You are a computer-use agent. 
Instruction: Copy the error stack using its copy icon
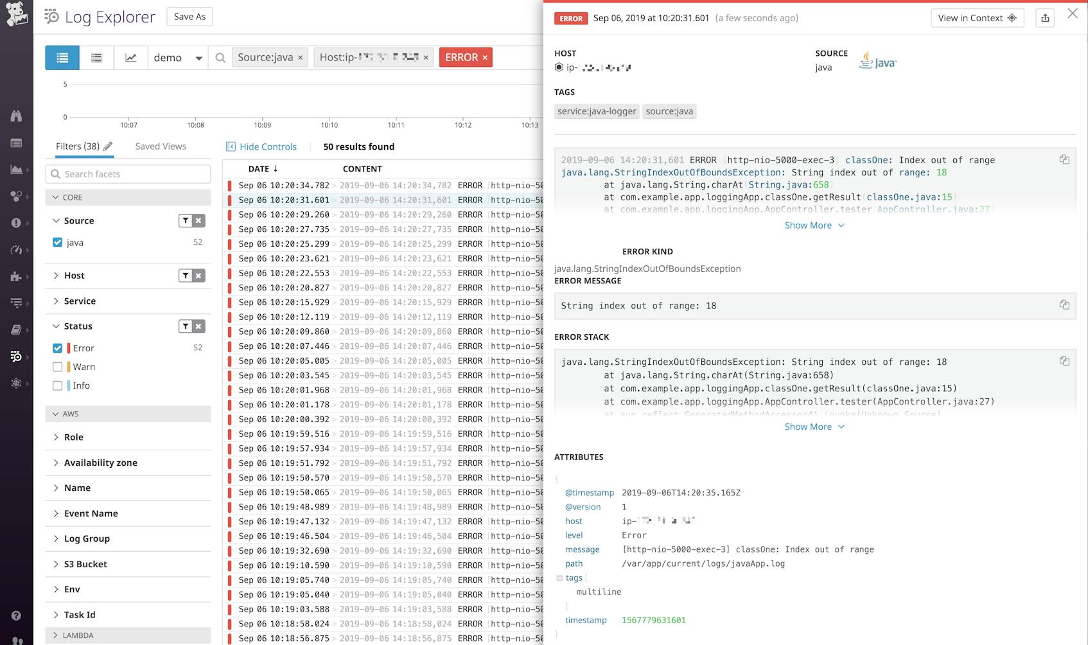1065,361
